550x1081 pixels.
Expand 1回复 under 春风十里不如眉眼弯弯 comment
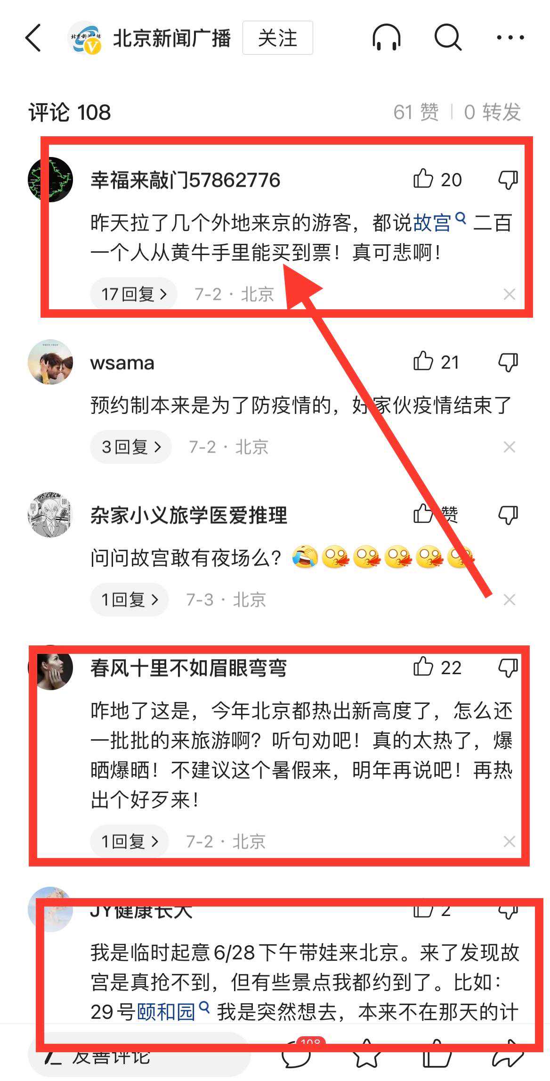pyautogui.click(x=129, y=841)
